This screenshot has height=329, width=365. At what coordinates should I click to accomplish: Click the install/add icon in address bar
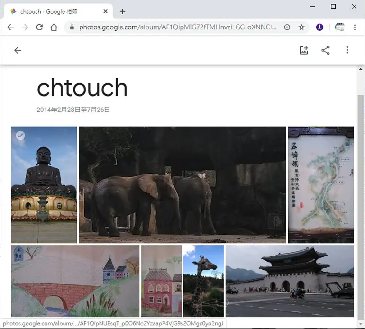coord(287,27)
